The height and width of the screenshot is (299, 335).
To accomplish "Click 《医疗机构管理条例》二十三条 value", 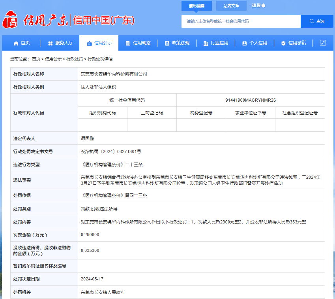I will [x=112, y=165].
